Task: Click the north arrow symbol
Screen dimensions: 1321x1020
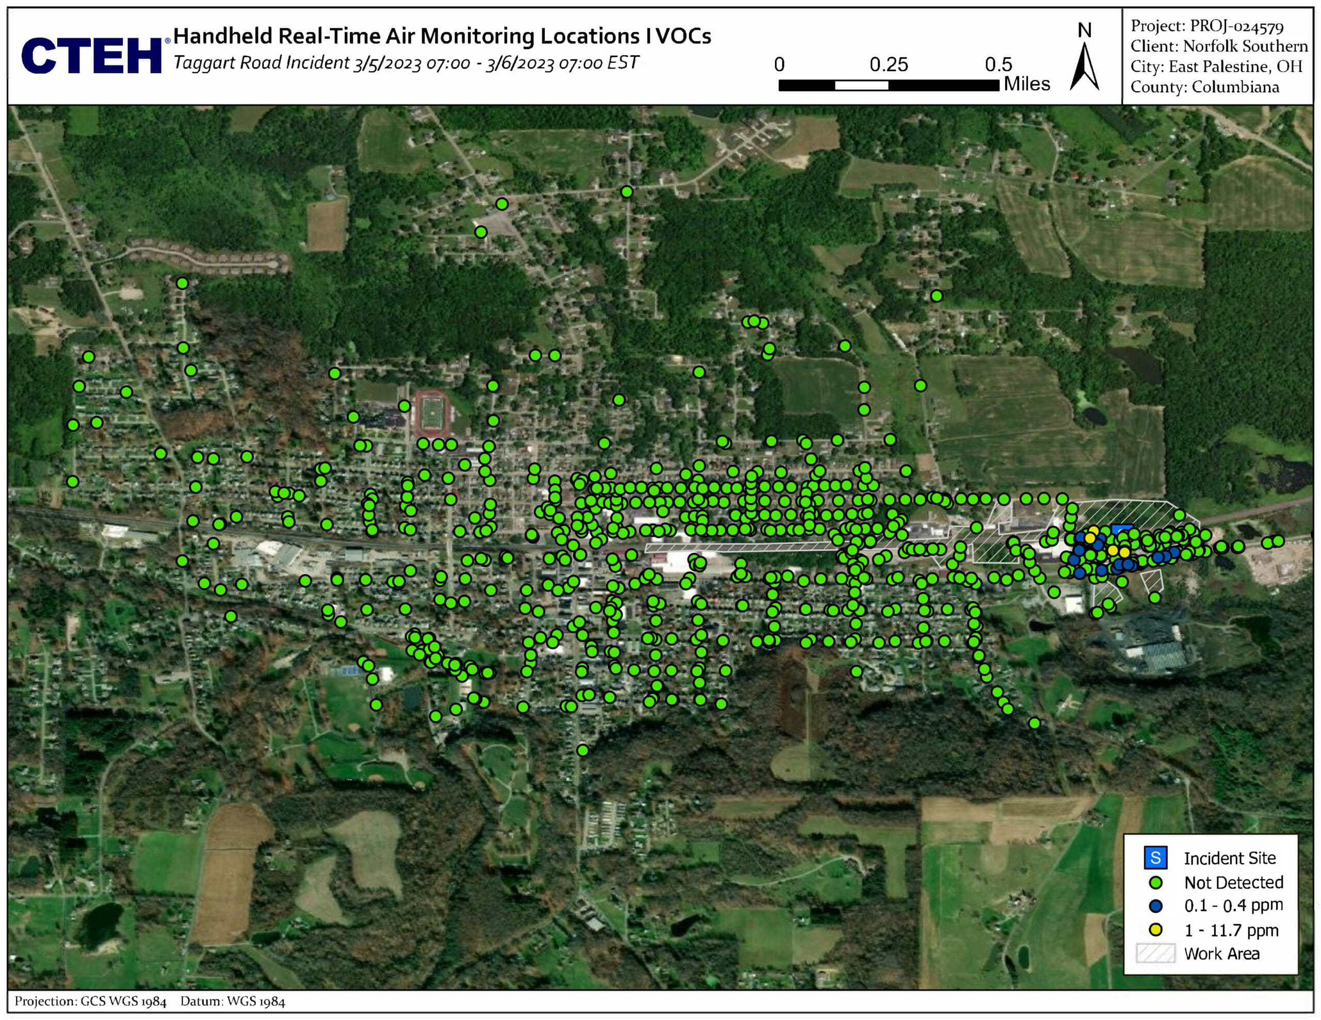Action: click(1085, 67)
